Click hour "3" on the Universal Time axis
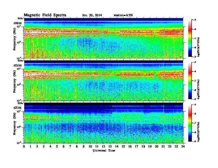218x168 pixels. point(44,147)
